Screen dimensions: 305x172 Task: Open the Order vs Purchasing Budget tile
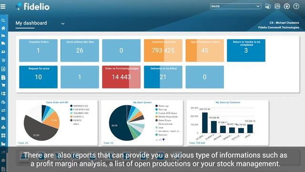[122, 77]
